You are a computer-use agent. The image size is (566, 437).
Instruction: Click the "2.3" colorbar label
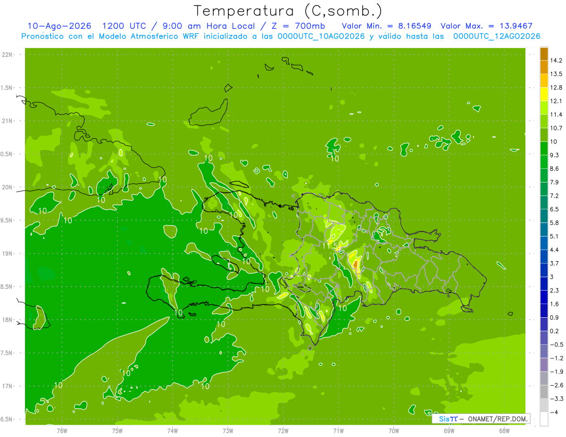tap(555, 290)
